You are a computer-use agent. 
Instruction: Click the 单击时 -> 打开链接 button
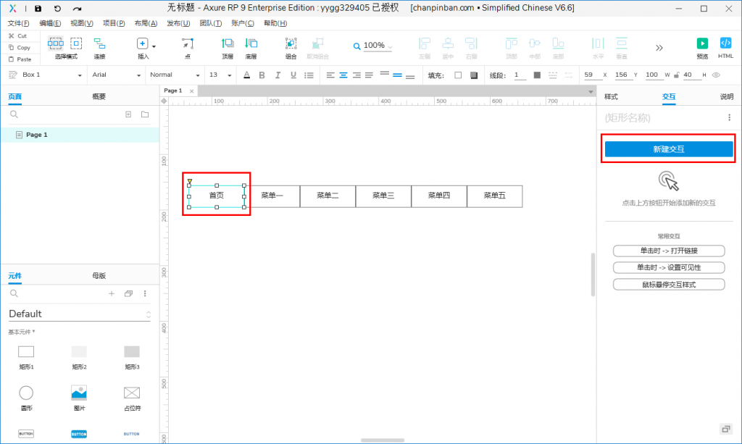(x=669, y=251)
